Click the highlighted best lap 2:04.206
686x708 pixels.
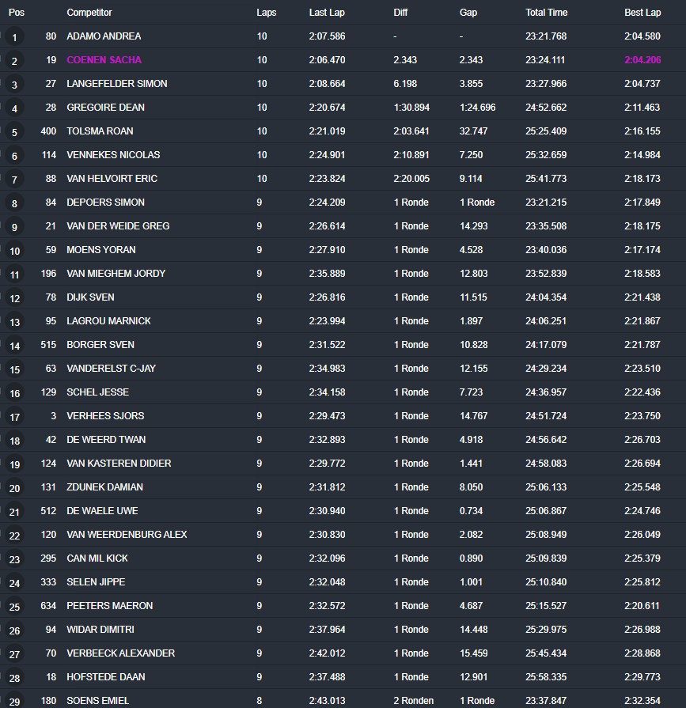642,60
